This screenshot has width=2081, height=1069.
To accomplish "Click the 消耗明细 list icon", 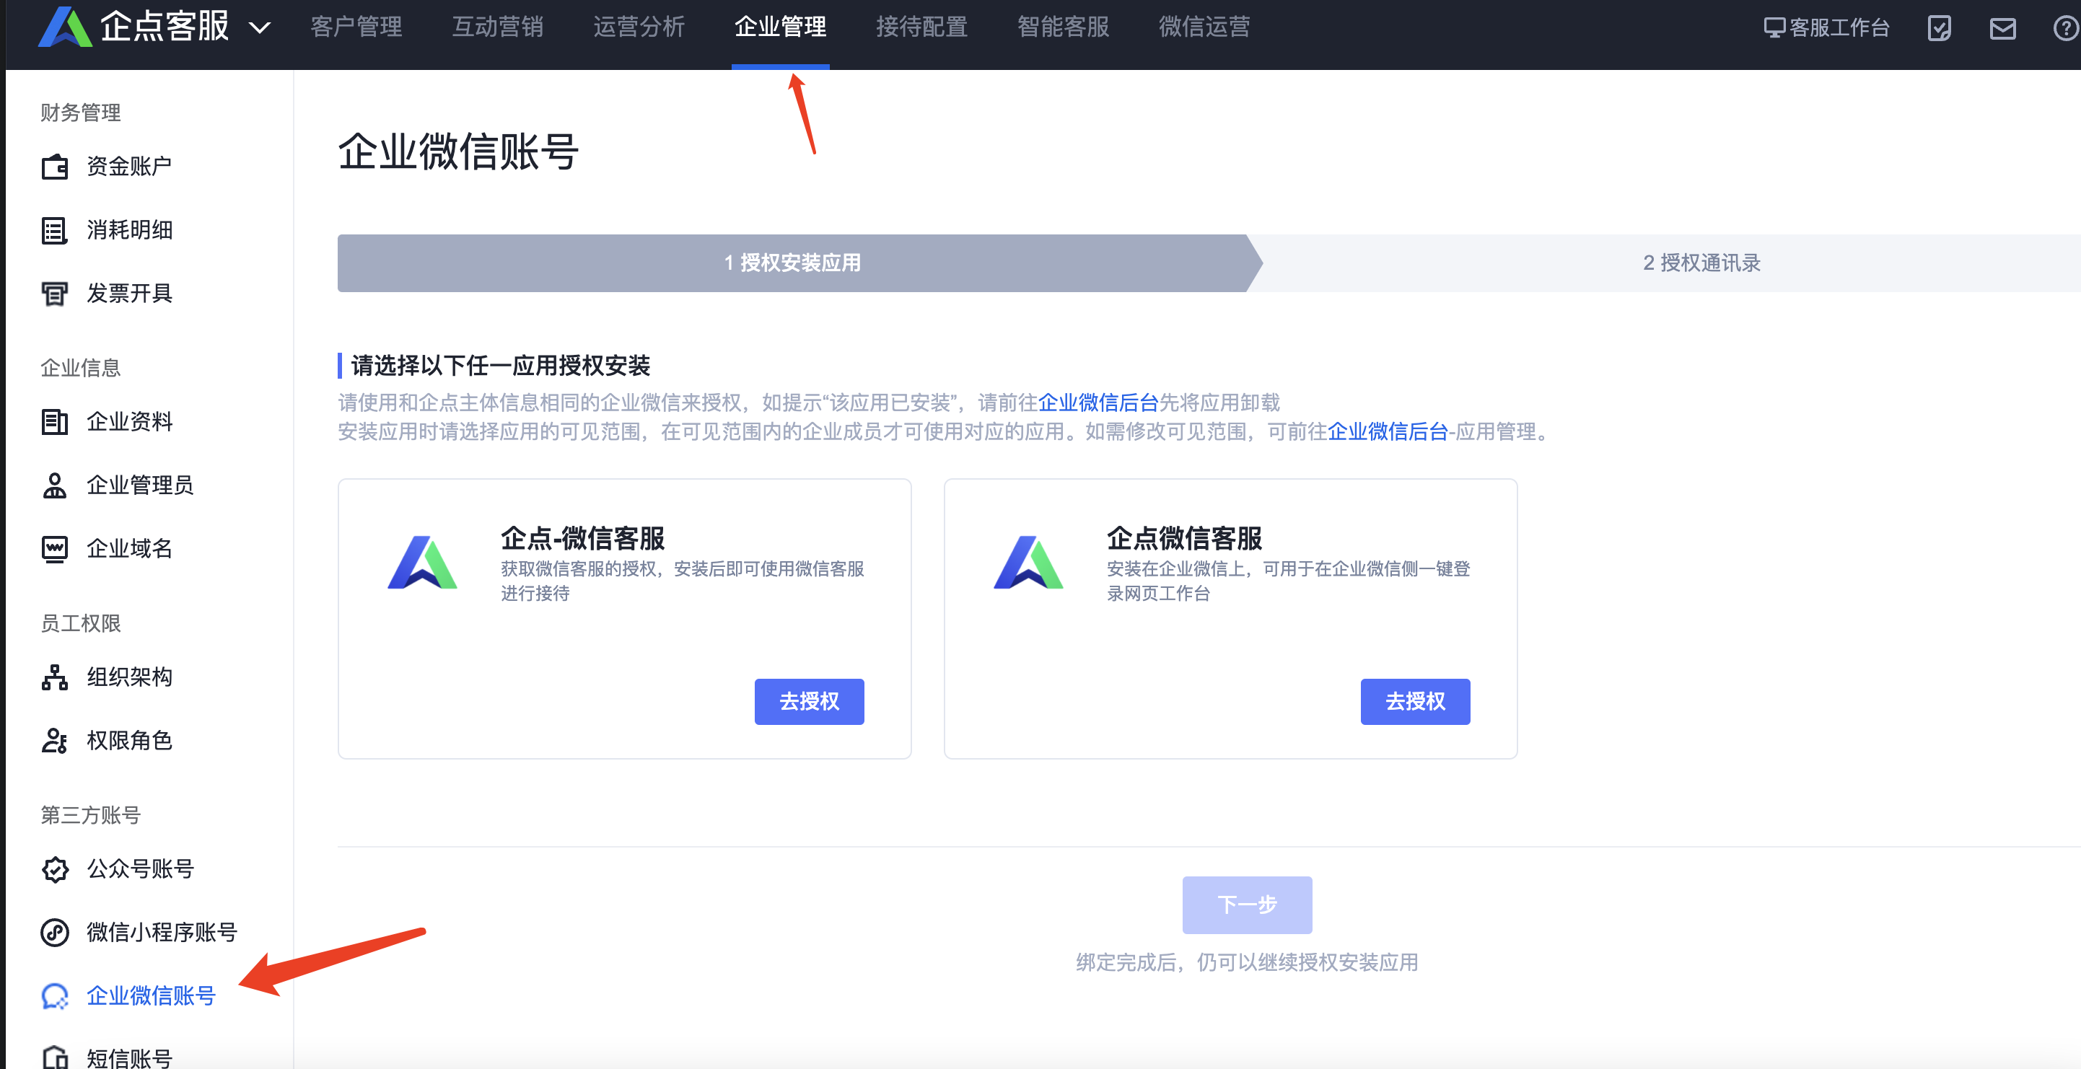I will [x=55, y=230].
